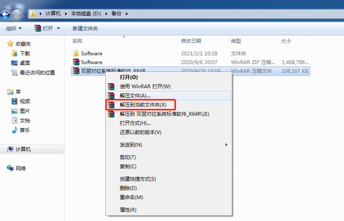The image size is (344, 221).
Task: Select the Software ZIP archive icon
Action: pos(76,62)
